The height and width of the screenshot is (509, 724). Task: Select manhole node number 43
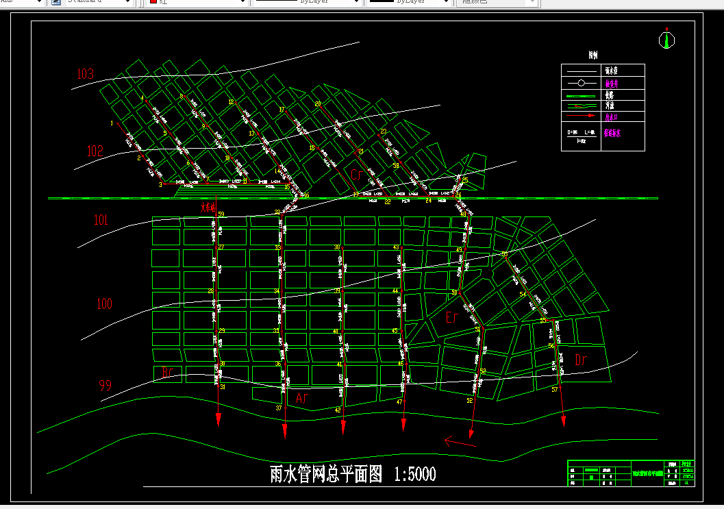pyautogui.click(x=396, y=247)
